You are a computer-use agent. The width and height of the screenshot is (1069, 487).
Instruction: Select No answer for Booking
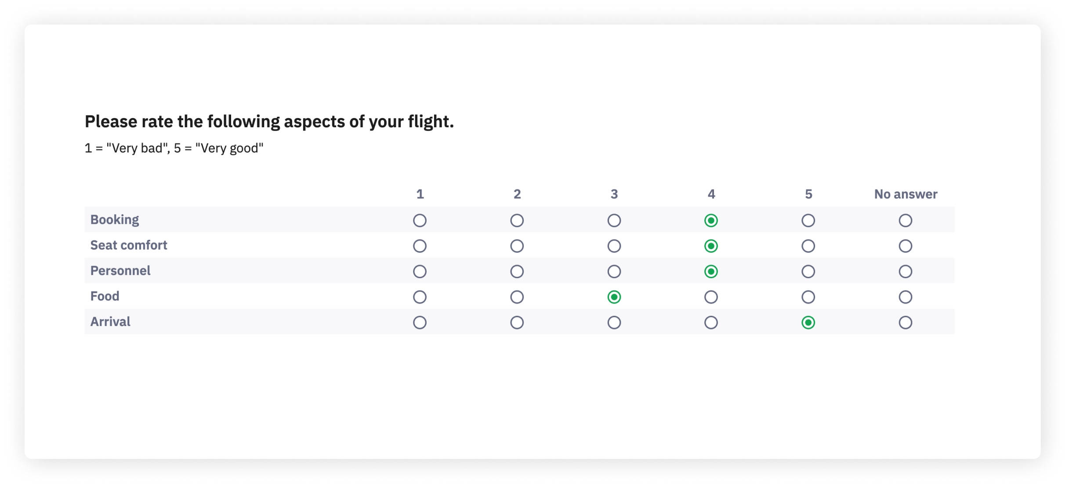pos(906,219)
